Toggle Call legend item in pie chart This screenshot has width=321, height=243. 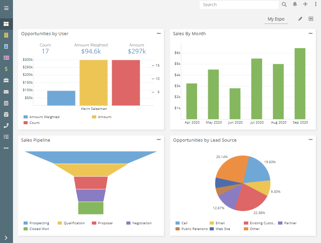pos(182,223)
